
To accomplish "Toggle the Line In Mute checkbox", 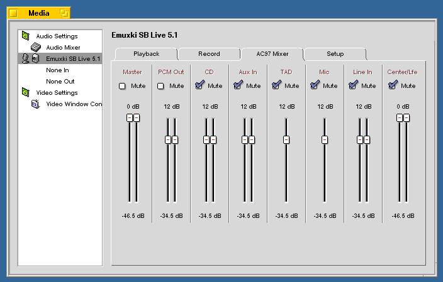I will click(x=353, y=86).
